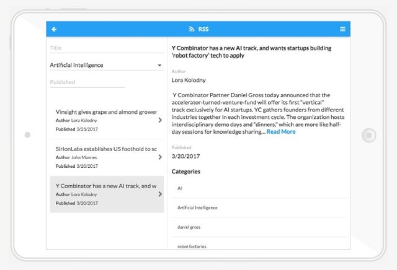Go back with the arrow icon

pyautogui.click(x=54, y=29)
